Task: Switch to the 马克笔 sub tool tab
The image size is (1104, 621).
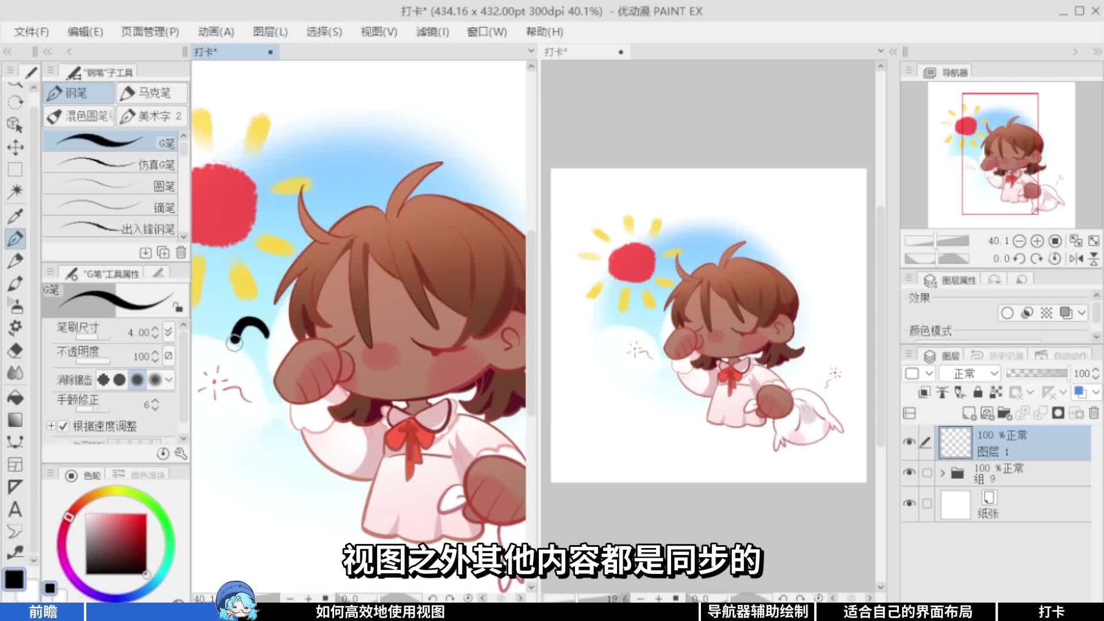Action: click(152, 93)
